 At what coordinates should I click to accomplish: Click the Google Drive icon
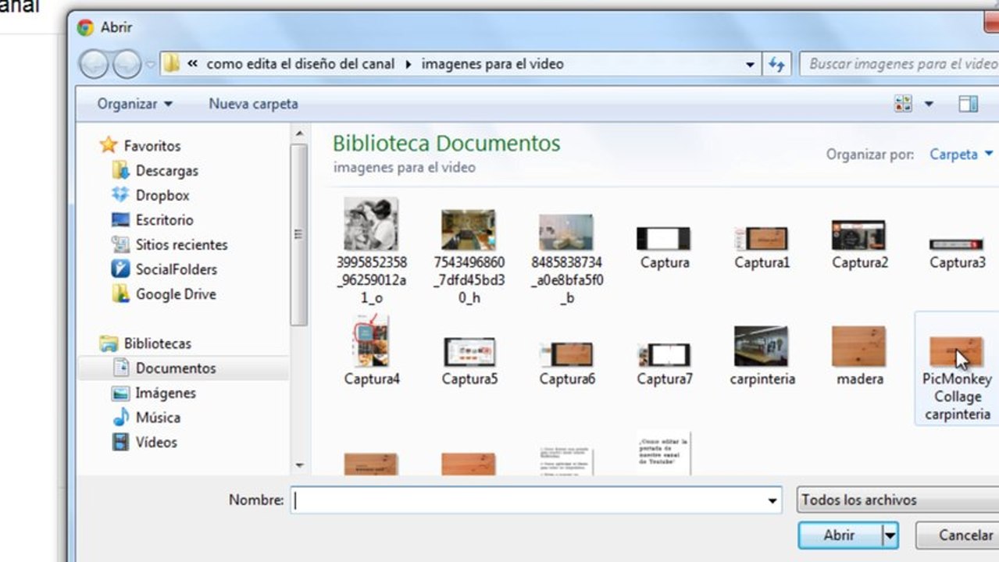(120, 294)
